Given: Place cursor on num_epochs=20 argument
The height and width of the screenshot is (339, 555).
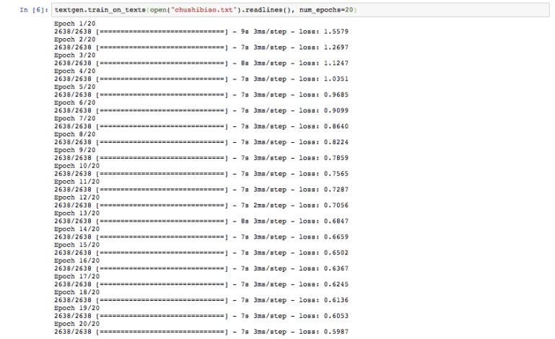Looking at the screenshot, I should (321, 9).
